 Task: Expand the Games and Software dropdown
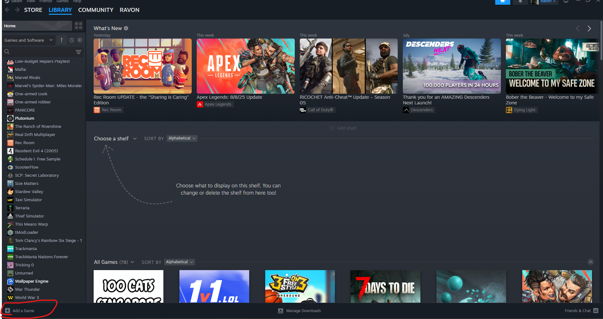(x=29, y=40)
